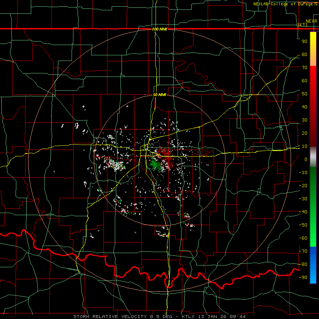Click the 70 value on velocity scale
This screenshot has width=319, height=319.
point(304,68)
